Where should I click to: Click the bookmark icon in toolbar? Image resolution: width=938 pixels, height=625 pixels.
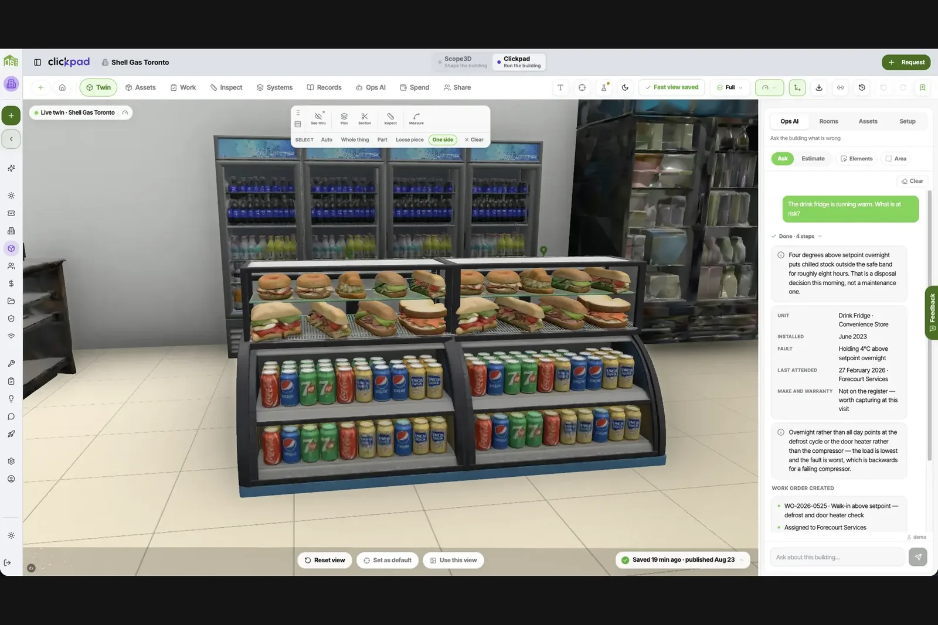922,87
